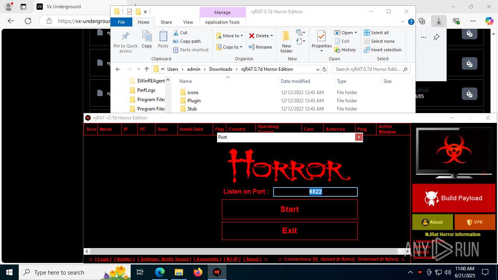Click the Explorer search box
The image size is (498, 280).
click(x=371, y=69)
